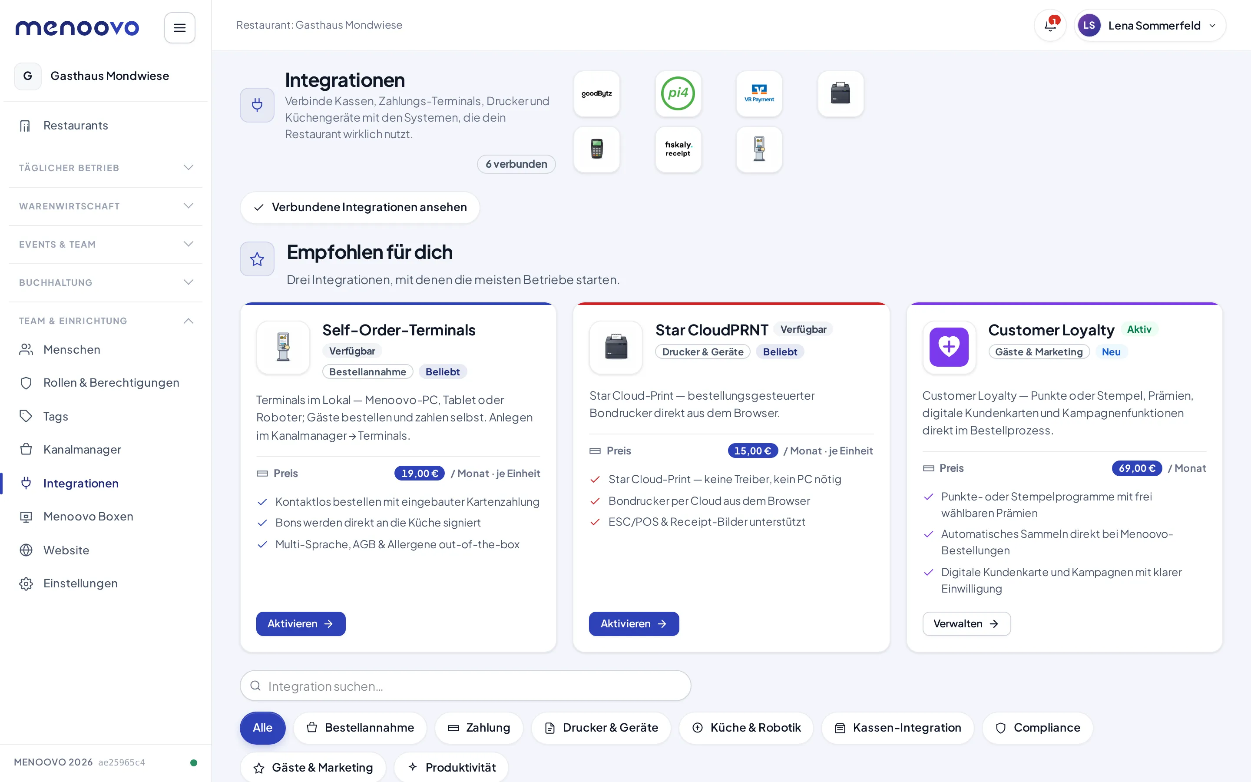The width and height of the screenshot is (1251, 782).
Task: Filter by Compliance category
Action: (1037, 728)
